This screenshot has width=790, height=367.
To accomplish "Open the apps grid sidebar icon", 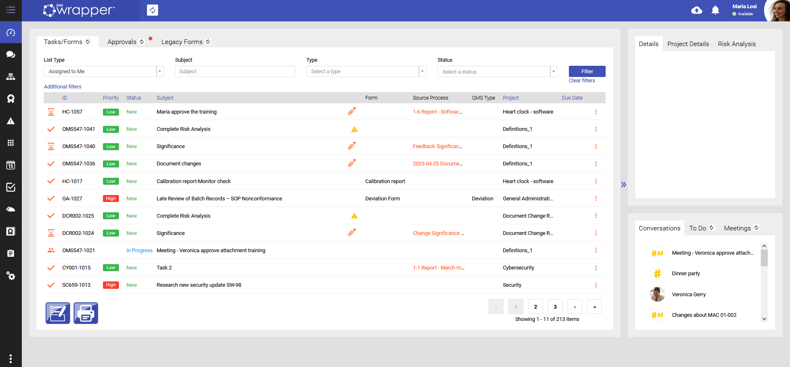I will tap(11, 143).
